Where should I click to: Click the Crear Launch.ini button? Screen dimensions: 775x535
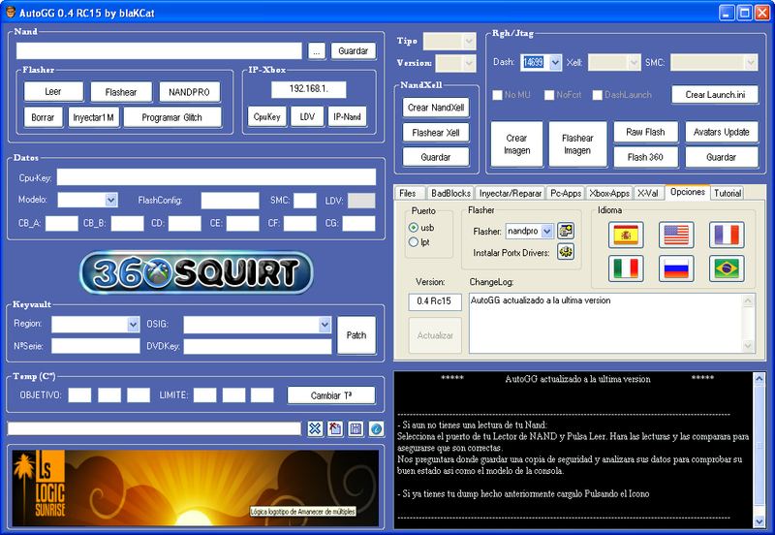click(x=715, y=94)
